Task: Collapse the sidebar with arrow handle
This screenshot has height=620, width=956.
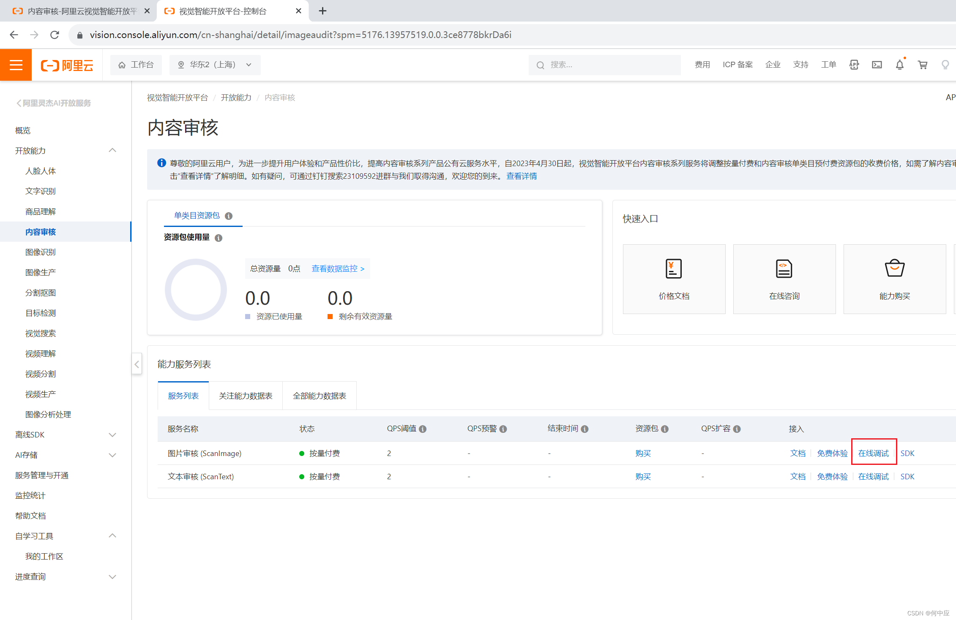Action: click(137, 364)
